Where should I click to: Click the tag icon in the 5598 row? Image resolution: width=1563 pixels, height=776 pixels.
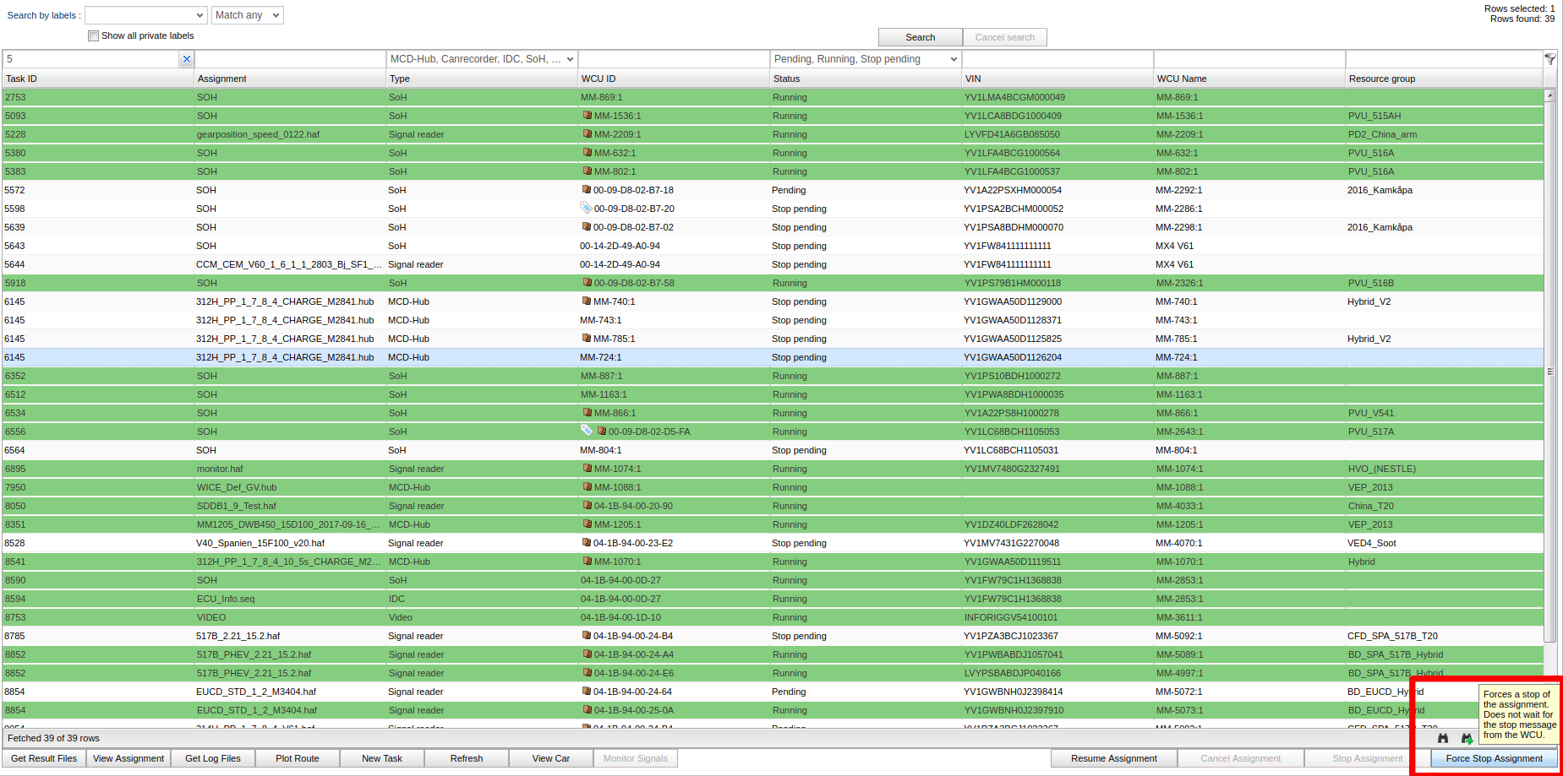[586, 208]
